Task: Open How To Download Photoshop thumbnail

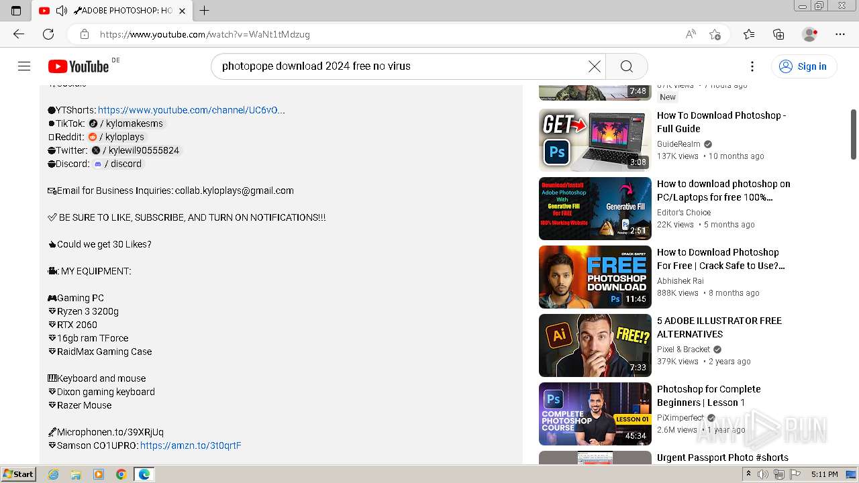Action: (x=595, y=140)
